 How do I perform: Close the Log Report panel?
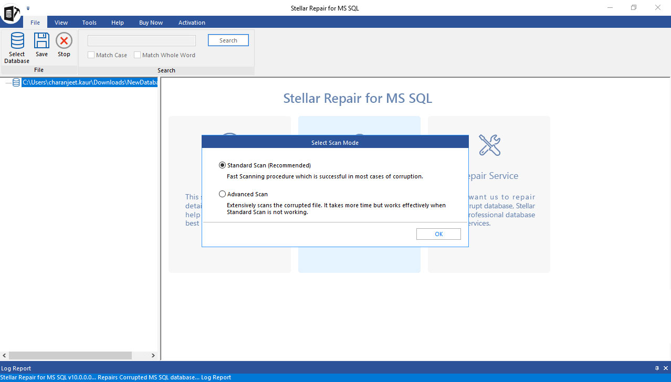point(665,368)
